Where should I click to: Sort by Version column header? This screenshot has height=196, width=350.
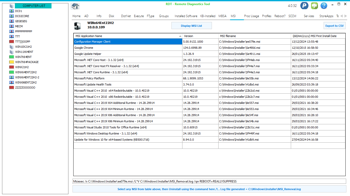pos(200,36)
